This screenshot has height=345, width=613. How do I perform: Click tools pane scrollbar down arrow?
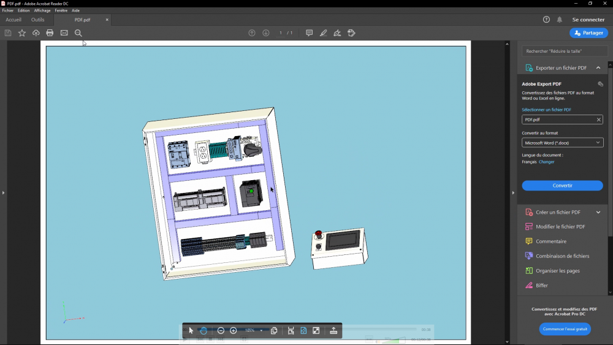[611, 292]
